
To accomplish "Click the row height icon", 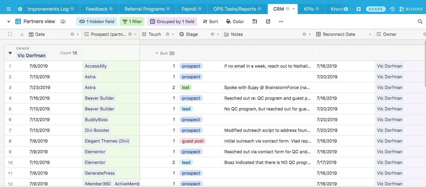I will (x=255, y=21).
